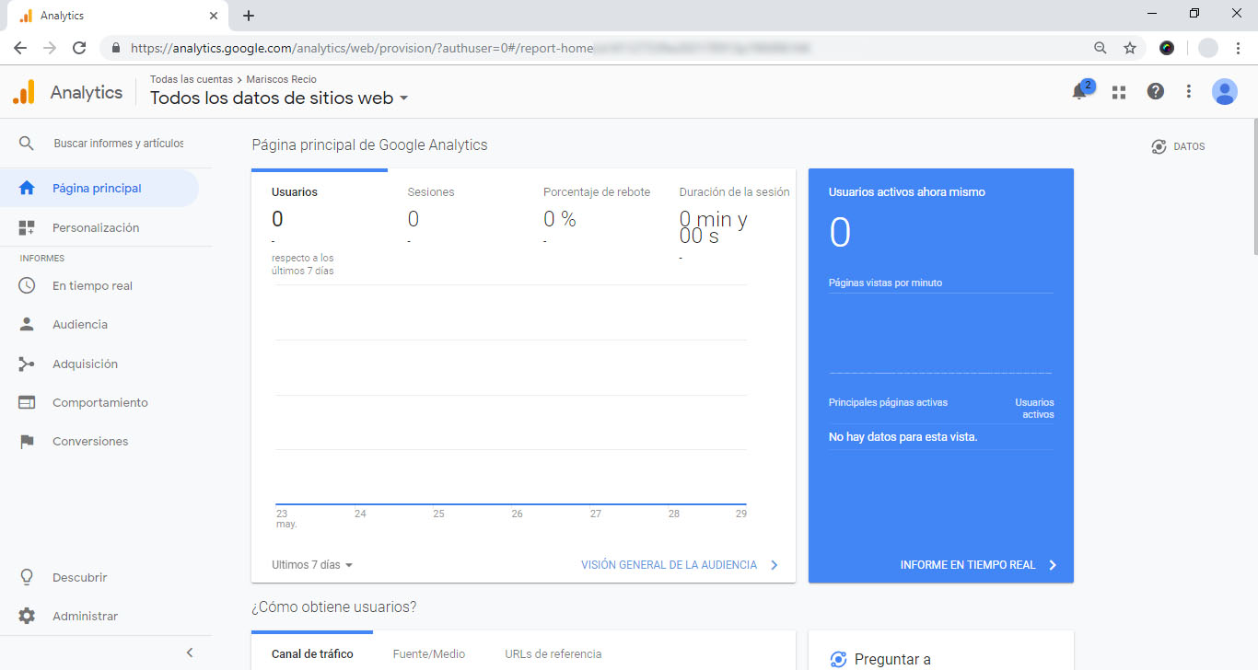Click the DATOS button
Screen dimensions: 1258x670
coord(1178,146)
